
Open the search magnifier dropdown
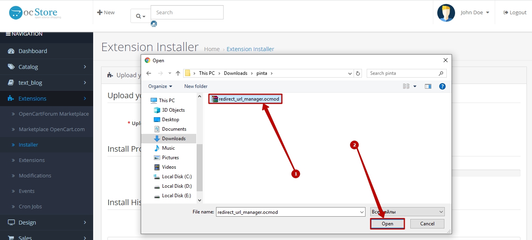pyautogui.click(x=141, y=16)
